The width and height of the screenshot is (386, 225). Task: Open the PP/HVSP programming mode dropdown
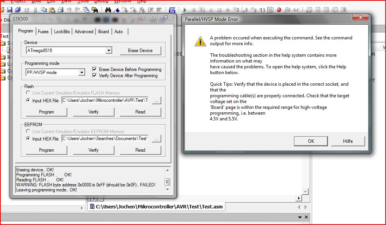82,72
